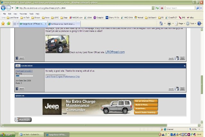The height and width of the screenshot is (137, 205).
Task: Refresh the page with the green arrows icon
Action: pyautogui.click(x=157, y=8)
